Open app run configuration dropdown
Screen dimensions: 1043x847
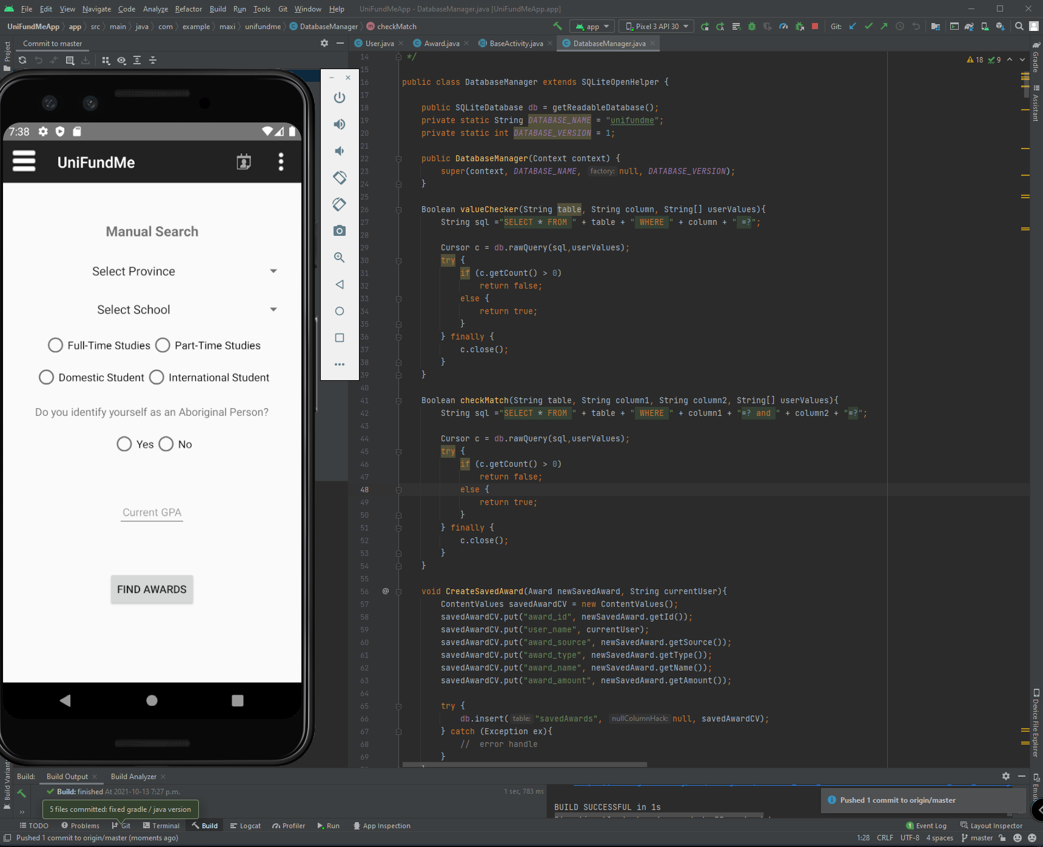coord(592,26)
